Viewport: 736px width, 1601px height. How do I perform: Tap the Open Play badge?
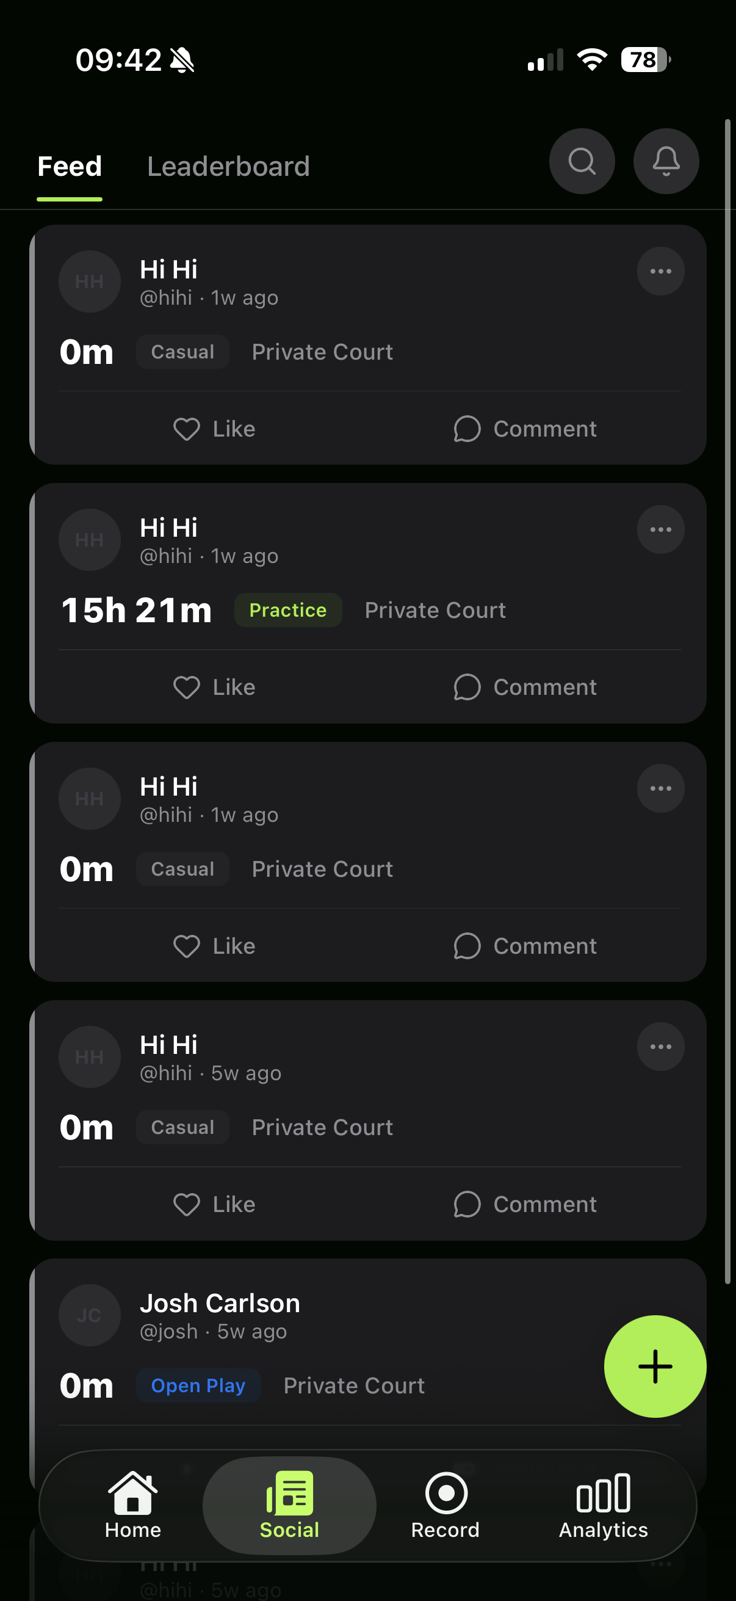(198, 1385)
